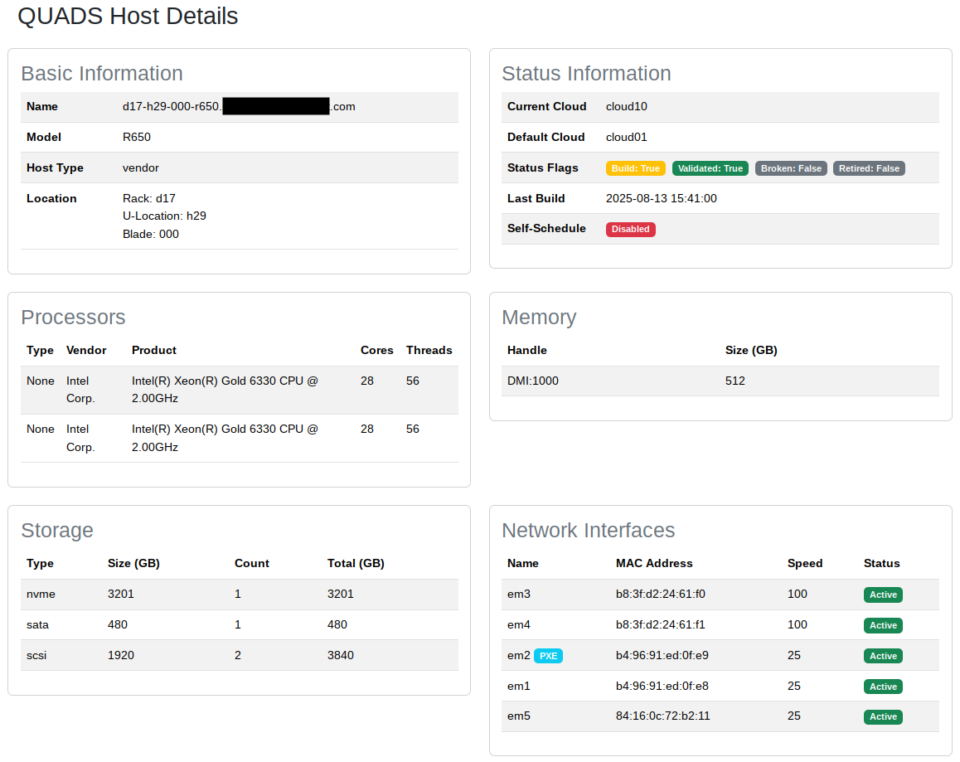Click the Broken: False status badge

791,168
